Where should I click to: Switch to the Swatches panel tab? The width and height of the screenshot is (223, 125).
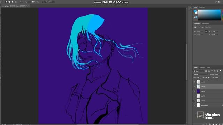[202, 7]
